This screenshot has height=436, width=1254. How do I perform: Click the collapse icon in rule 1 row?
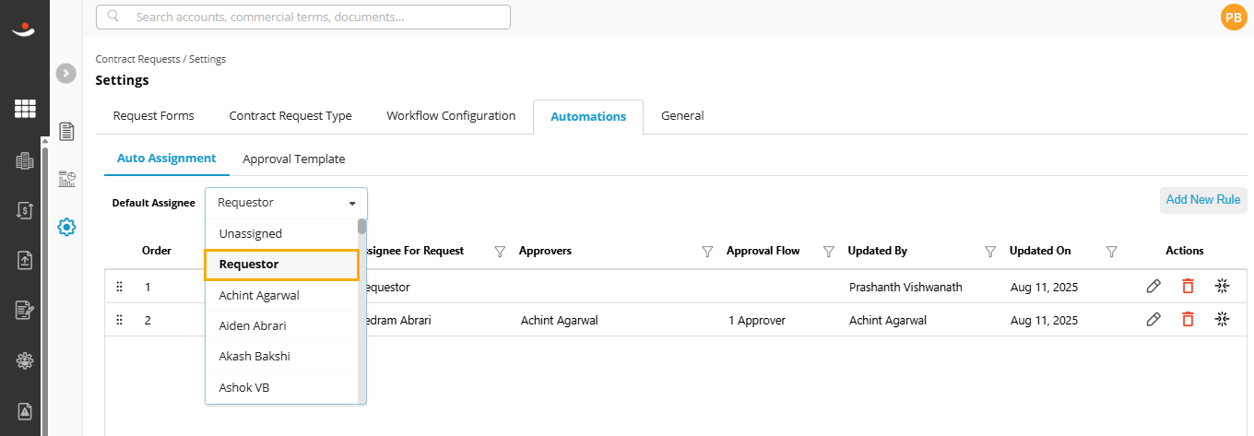(1222, 286)
